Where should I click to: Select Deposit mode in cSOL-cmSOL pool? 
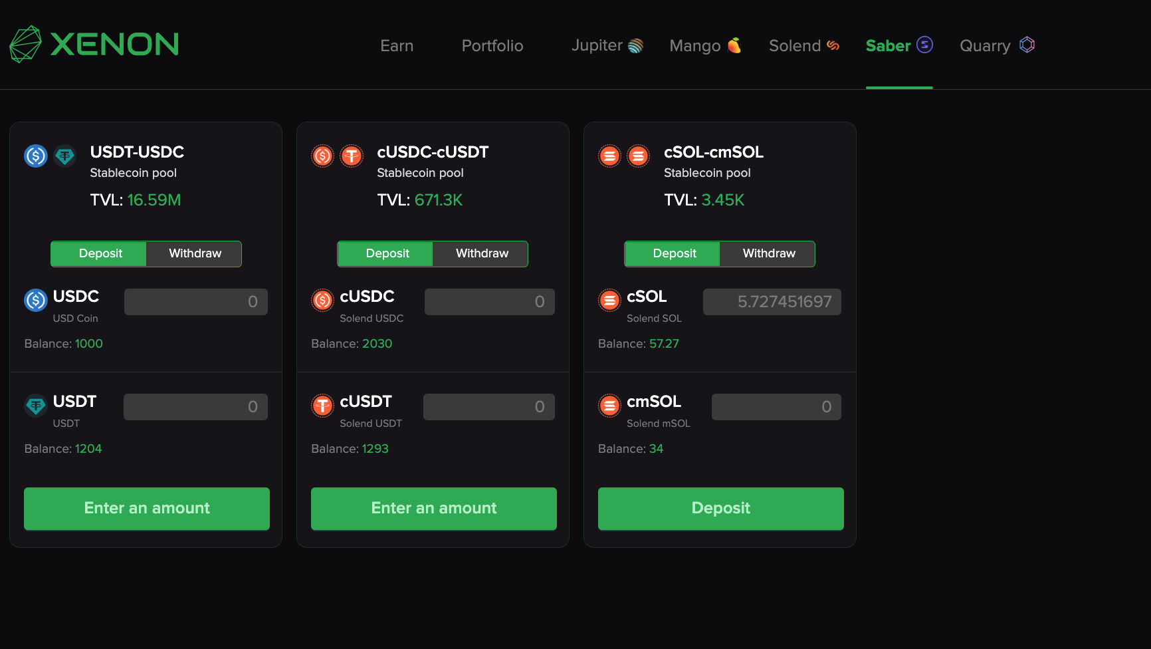click(x=673, y=254)
